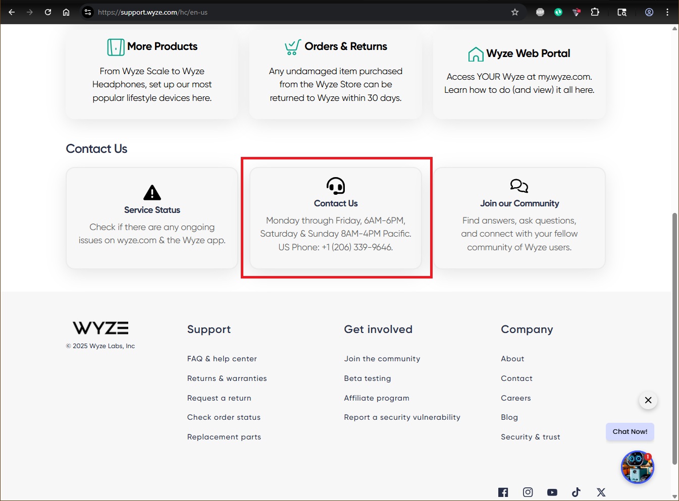The image size is (679, 501).
Task: Open the Careers footer link
Action: pos(516,398)
